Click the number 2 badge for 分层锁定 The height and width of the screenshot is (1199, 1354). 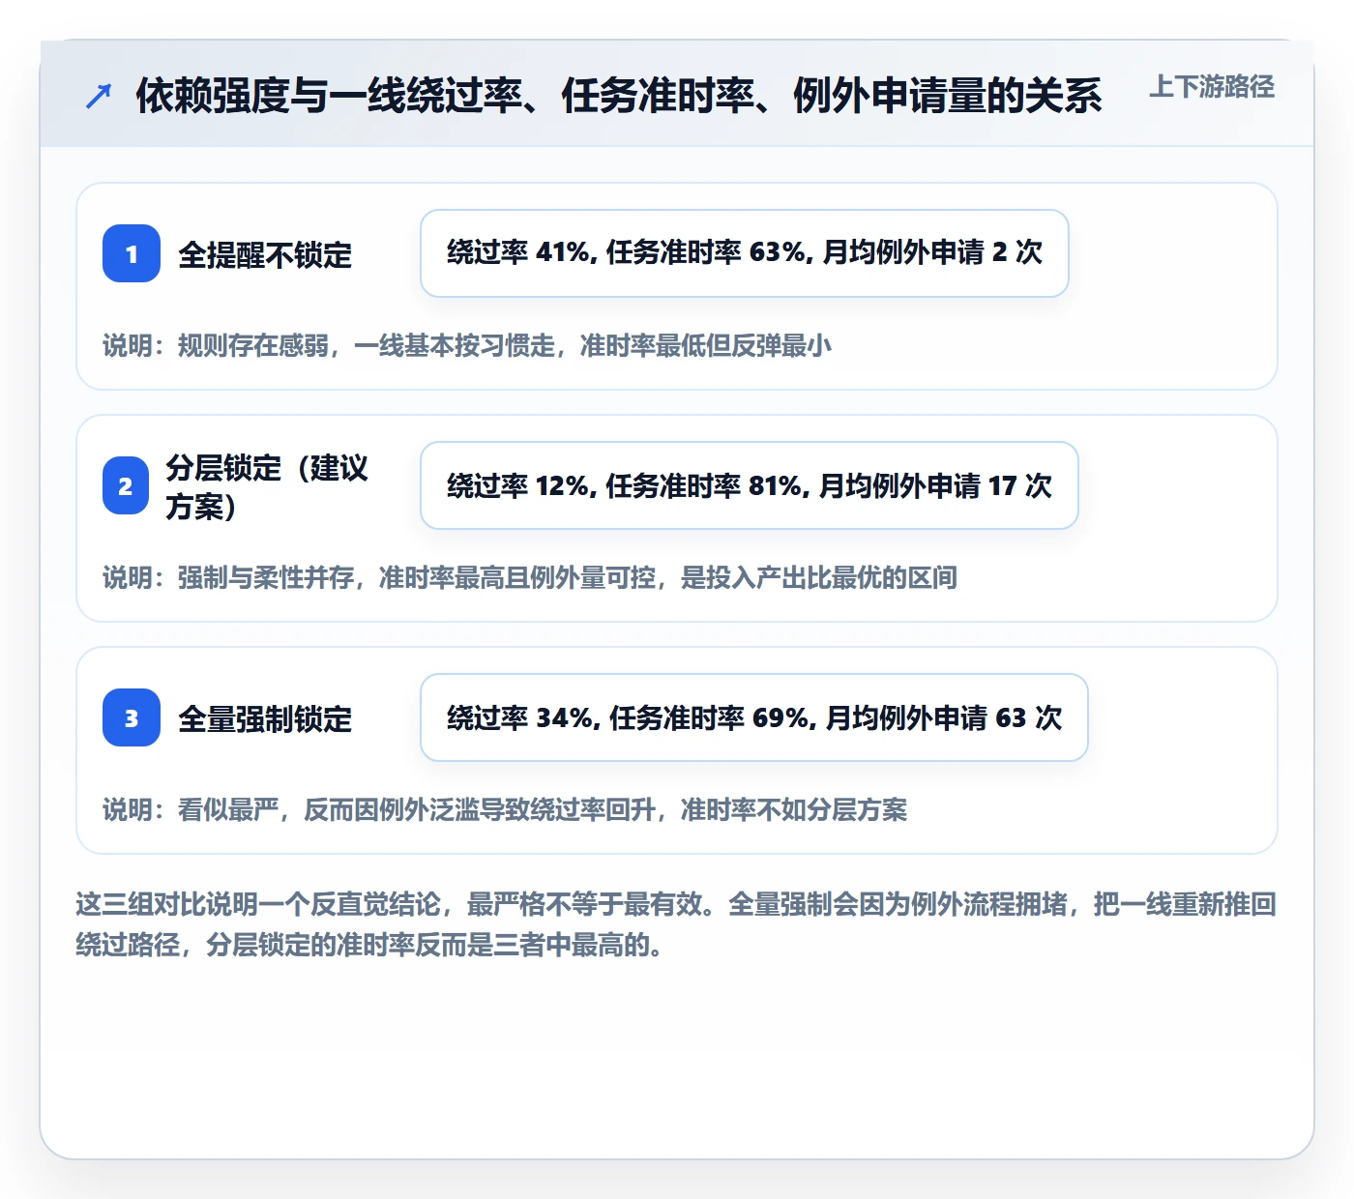click(x=126, y=485)
